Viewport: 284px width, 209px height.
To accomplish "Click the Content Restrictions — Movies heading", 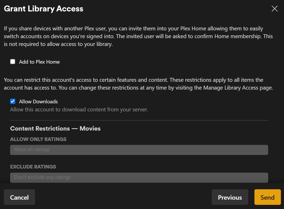I will click(55, 128).
